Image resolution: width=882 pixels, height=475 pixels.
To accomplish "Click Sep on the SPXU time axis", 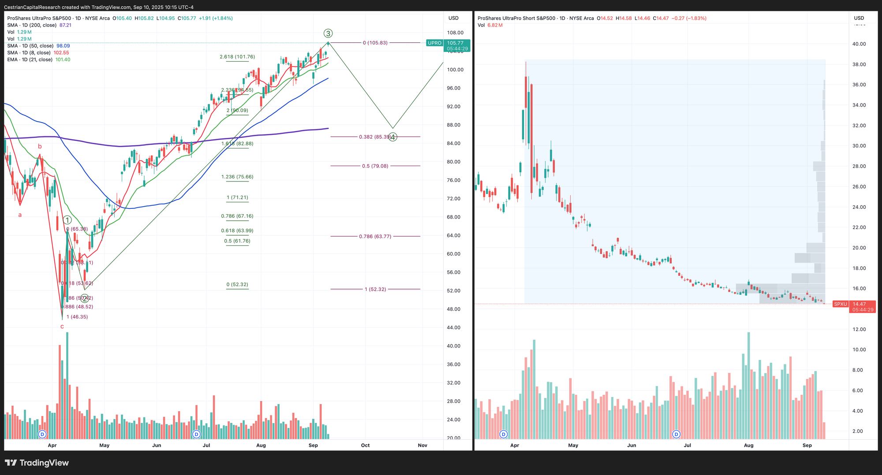I will click(x=807, y=445).
